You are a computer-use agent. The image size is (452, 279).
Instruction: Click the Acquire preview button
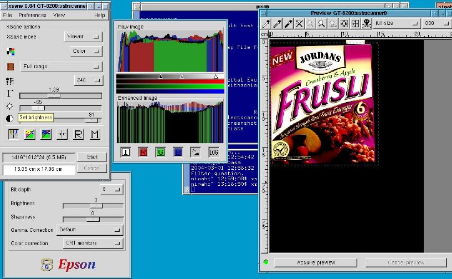(316, 262)
